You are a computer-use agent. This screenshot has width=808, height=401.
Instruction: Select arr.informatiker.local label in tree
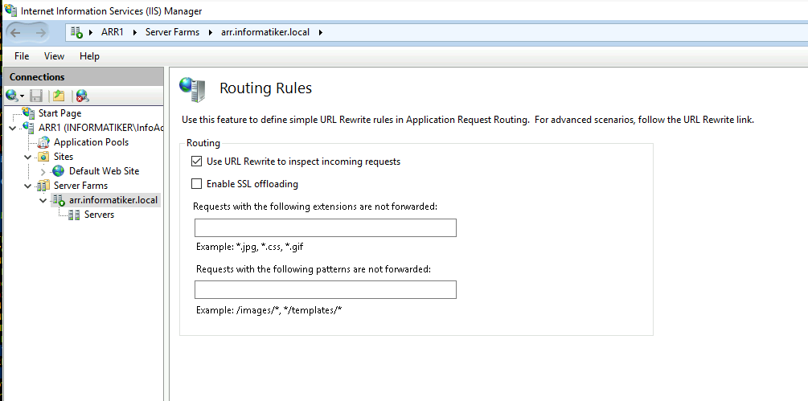click(113, 200)
